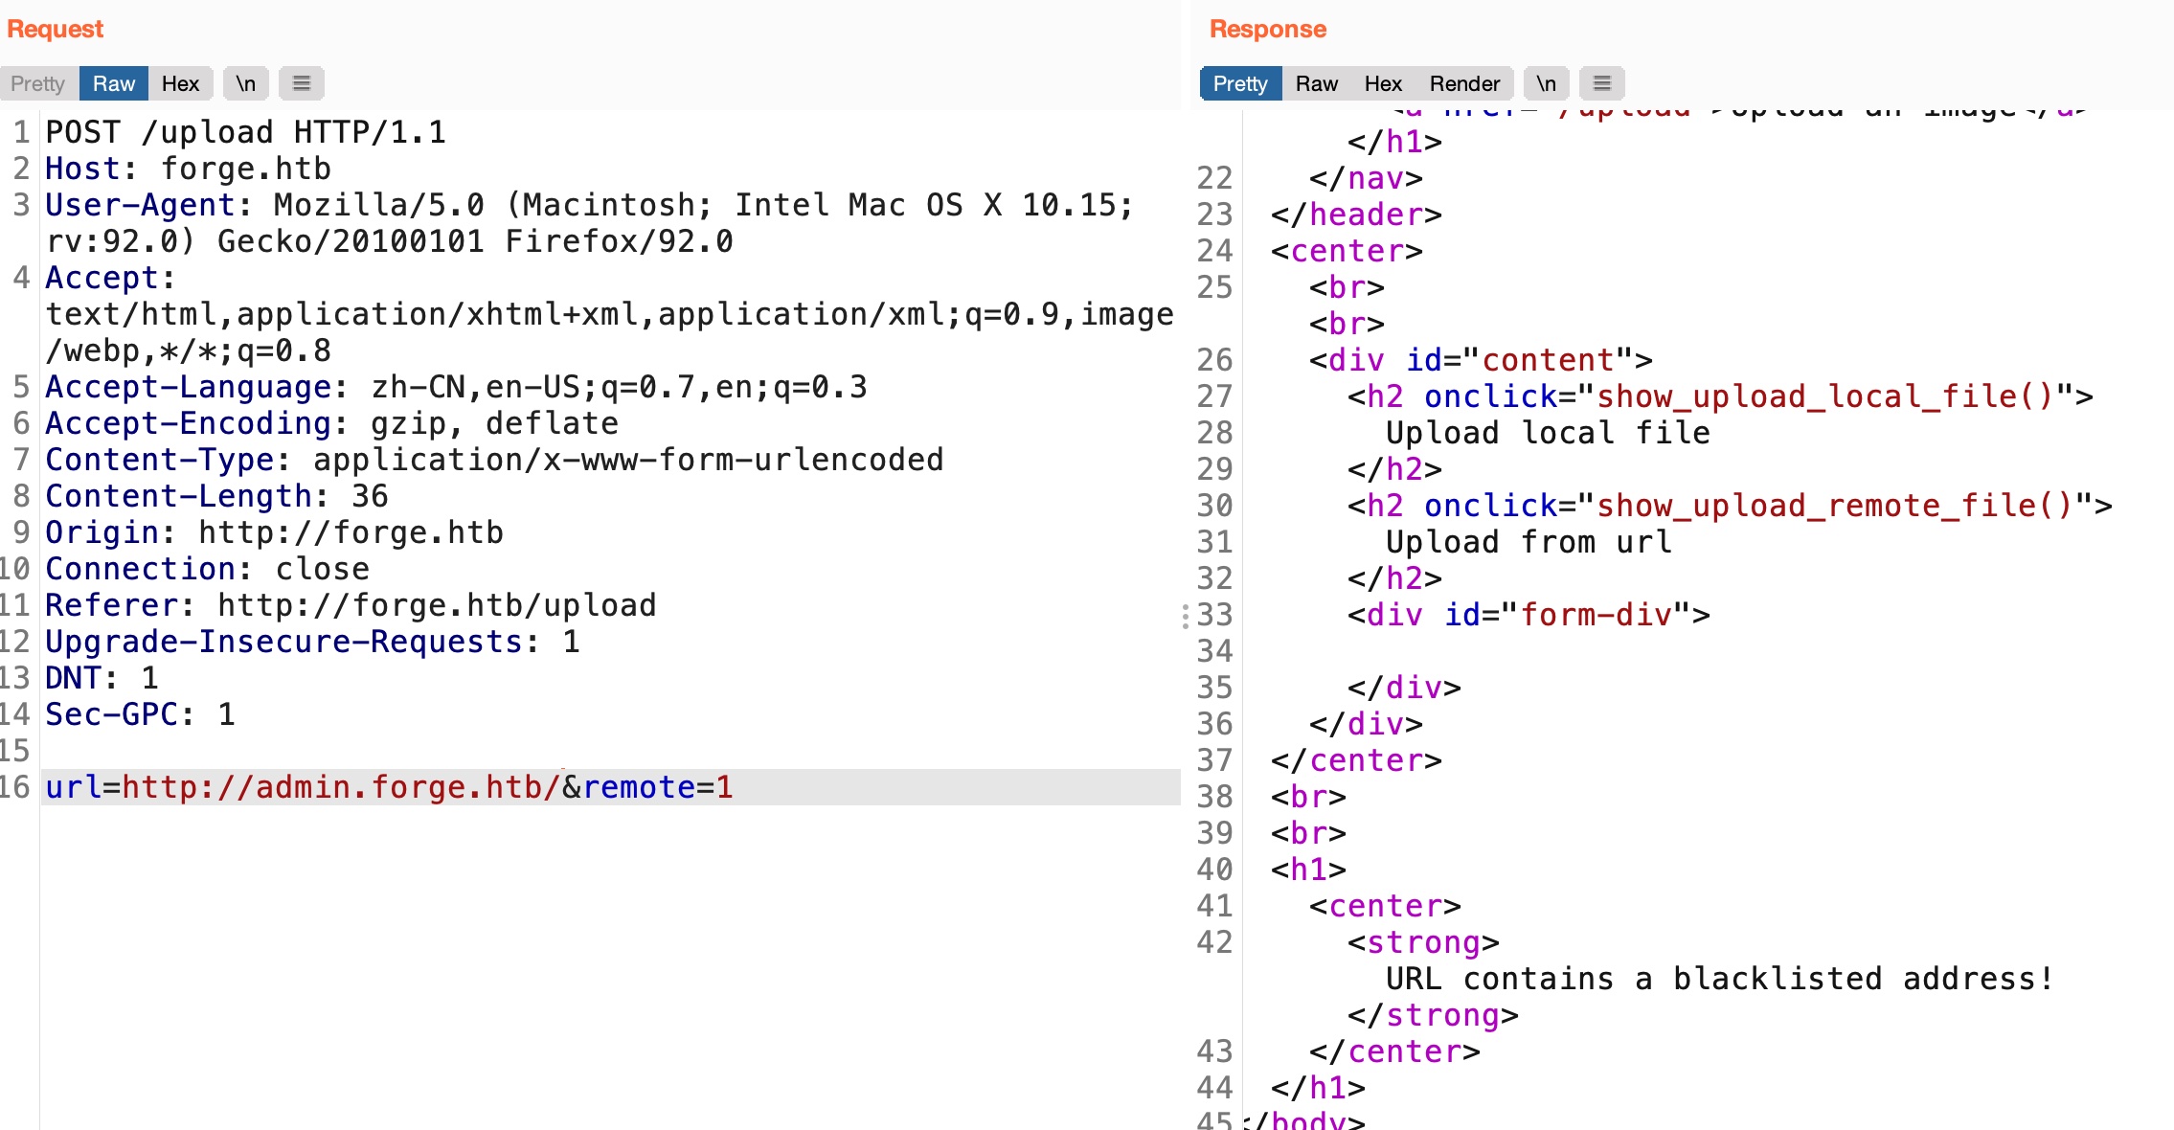Click the url parameter body line
2174x1130 pixels.
[x=388, y=787]
